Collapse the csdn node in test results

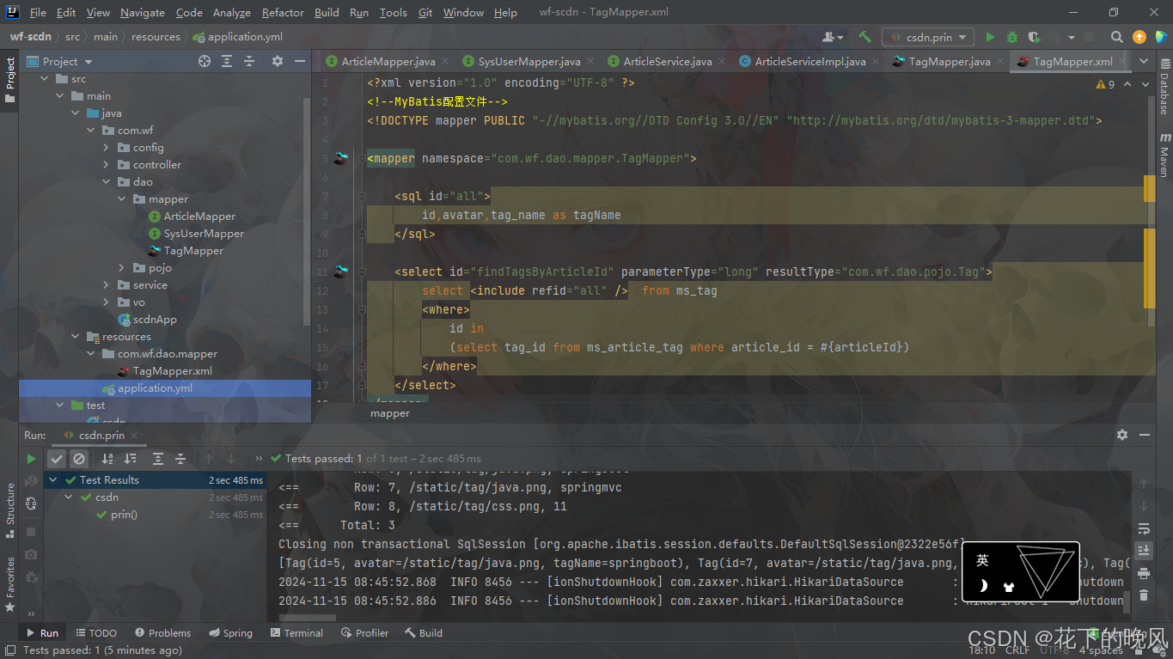(68, 497)
